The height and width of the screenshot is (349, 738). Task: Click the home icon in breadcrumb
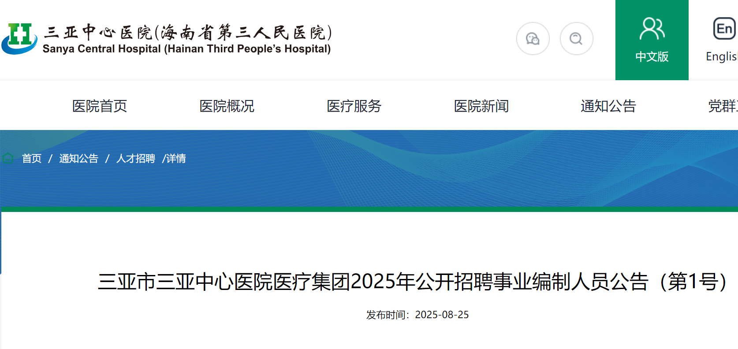pos(8,158)
